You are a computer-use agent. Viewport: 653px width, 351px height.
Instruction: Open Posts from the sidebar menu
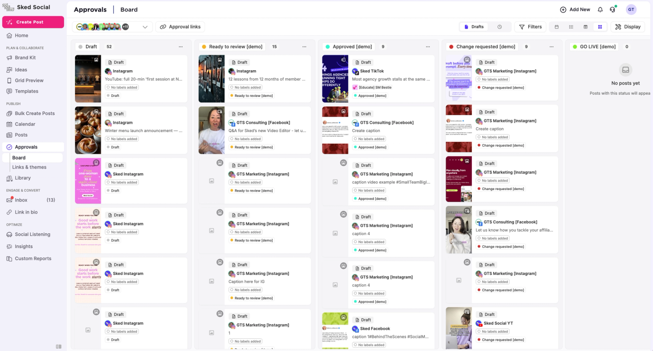click(21, 135)
